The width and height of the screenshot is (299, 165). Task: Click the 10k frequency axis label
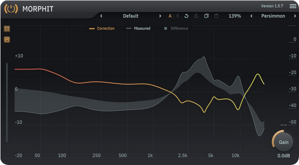click(x=235, y=155)
